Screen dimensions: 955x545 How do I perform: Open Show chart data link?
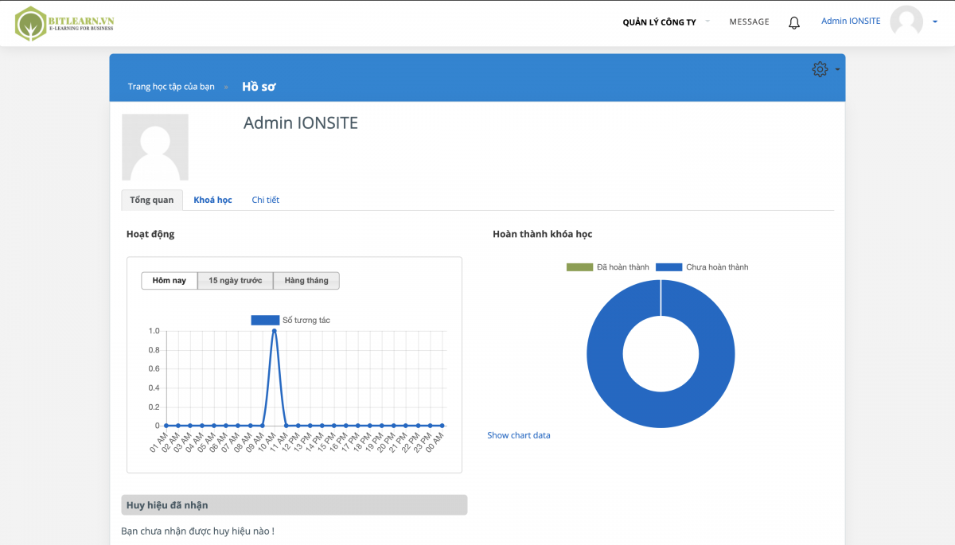(519, 435)
